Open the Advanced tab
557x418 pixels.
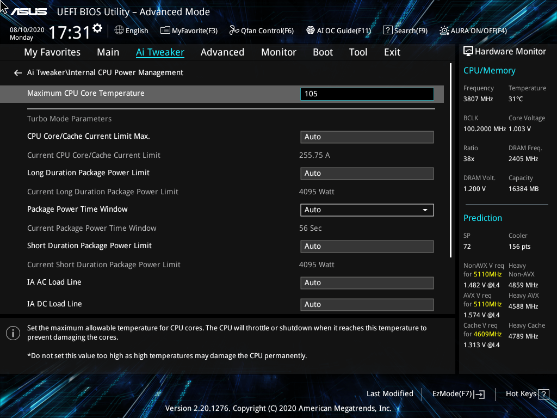[222, 52]
